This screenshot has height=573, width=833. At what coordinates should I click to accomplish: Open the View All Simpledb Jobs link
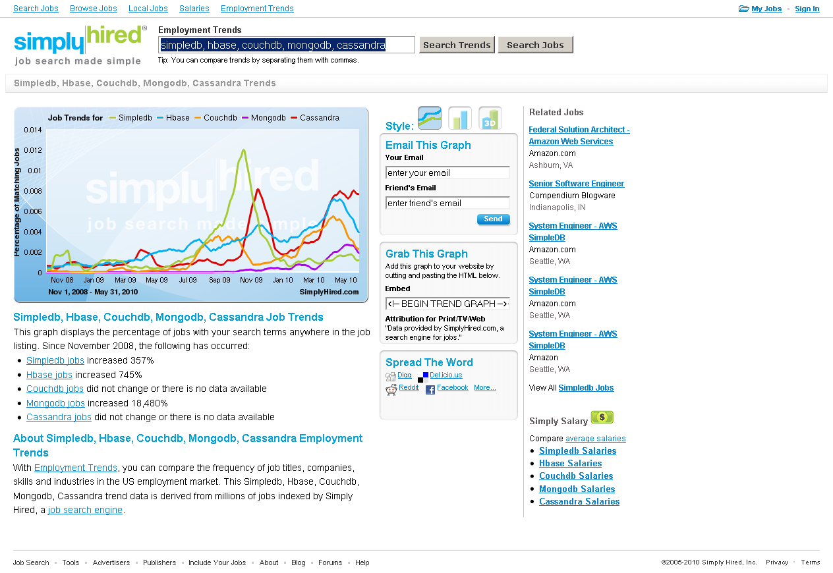pos(586,388)
